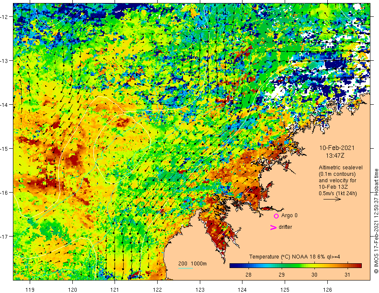This screenshot has width=379, height=293.
Task: Click the '0.5m/s (1kt 24h)' text
Action: coord(338,193)
